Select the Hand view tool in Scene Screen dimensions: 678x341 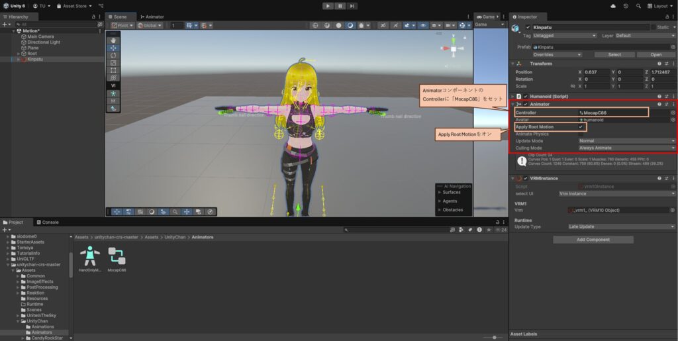click(x=113, y=40)
